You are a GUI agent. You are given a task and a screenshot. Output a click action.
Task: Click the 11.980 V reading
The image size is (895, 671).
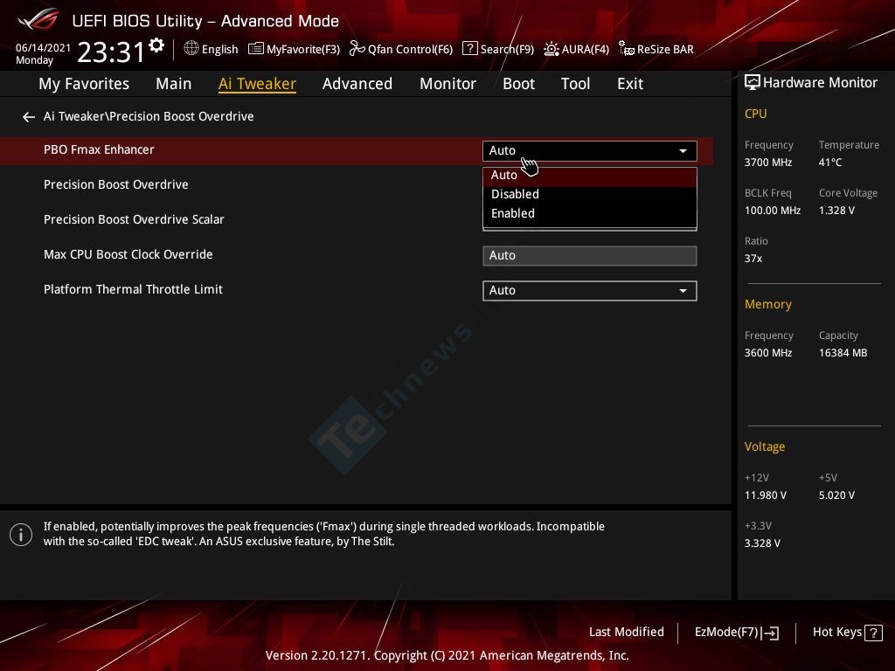pyautogui.click(x=765, y=495)
